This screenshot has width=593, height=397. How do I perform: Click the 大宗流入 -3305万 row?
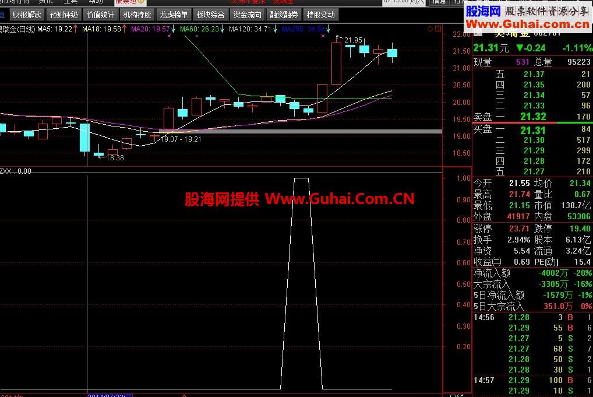pos(532,284)
